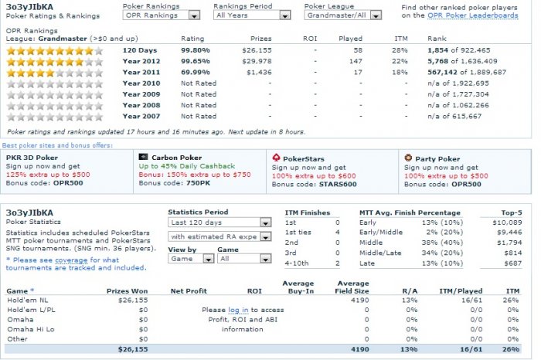Click the coverage link
This screenshot has width=541, height=360.
pos(71,260)
